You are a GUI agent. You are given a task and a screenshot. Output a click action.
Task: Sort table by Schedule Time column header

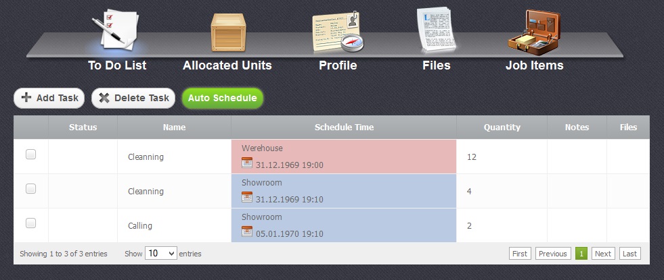pos(344,127)
